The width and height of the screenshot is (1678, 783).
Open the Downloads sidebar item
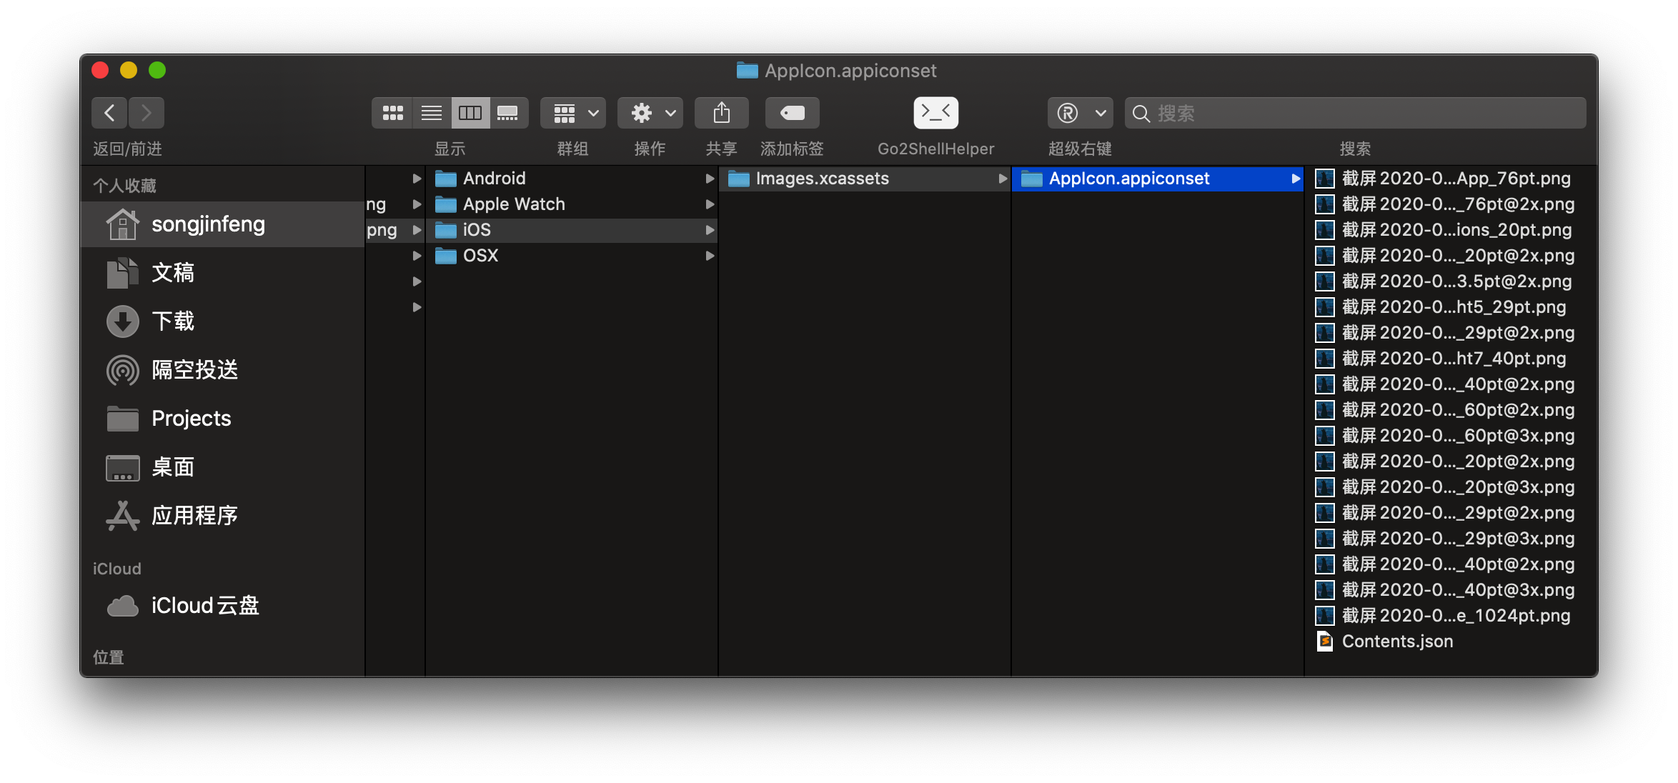173,321
